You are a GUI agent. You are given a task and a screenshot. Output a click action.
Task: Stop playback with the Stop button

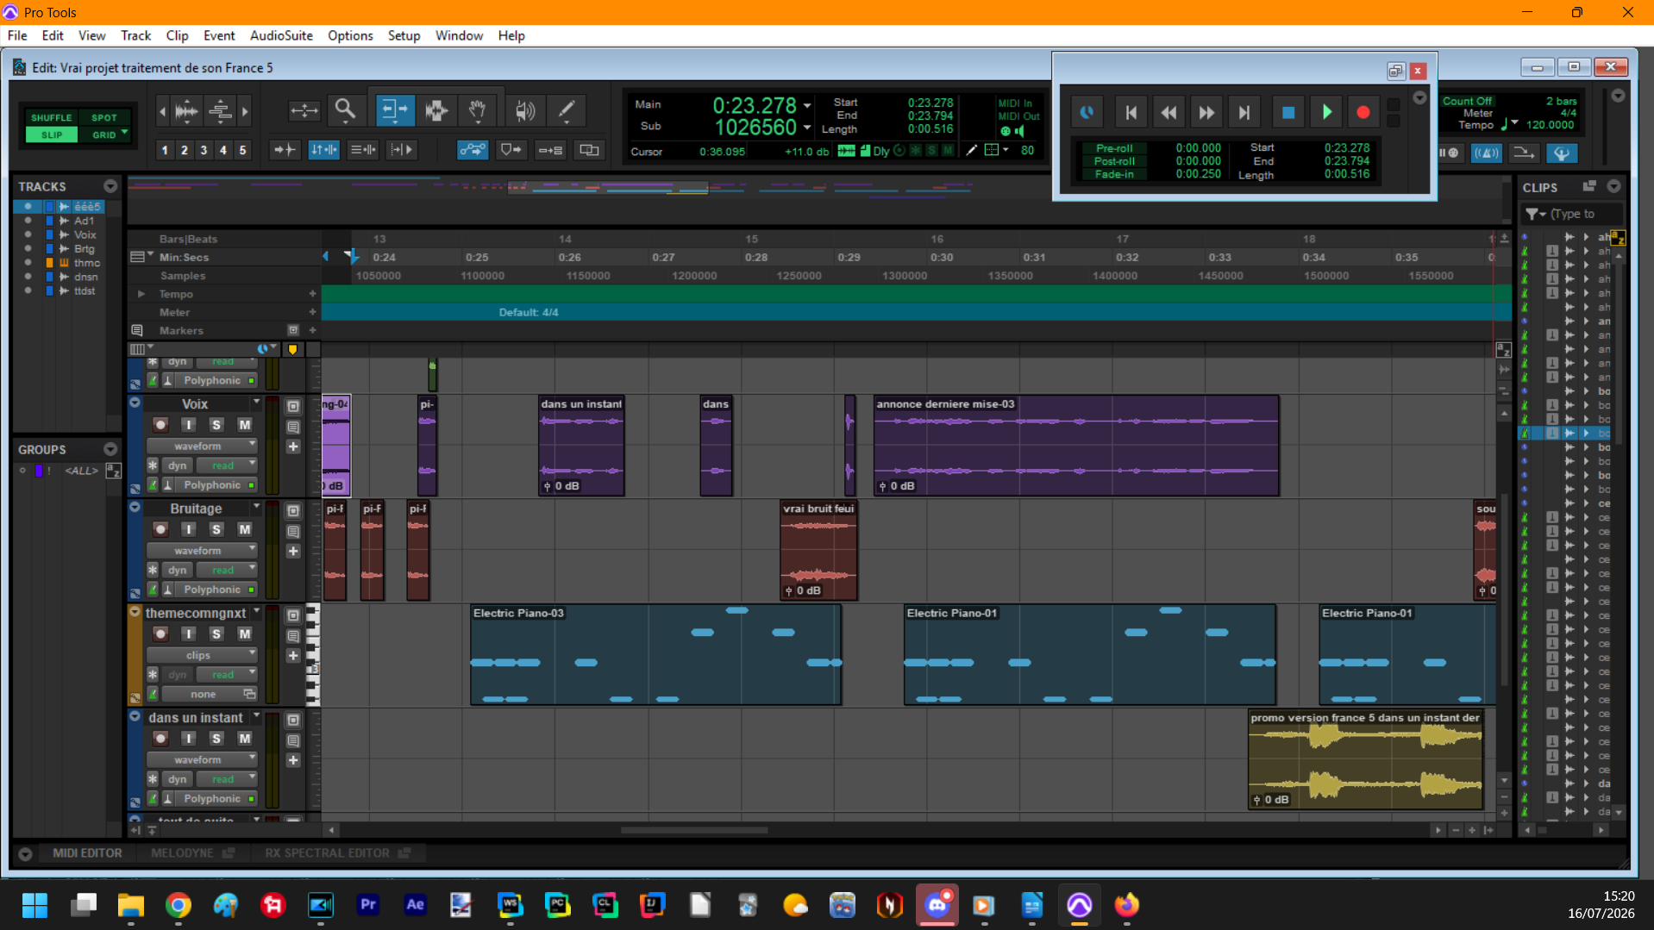click(x=1288, y=112)
